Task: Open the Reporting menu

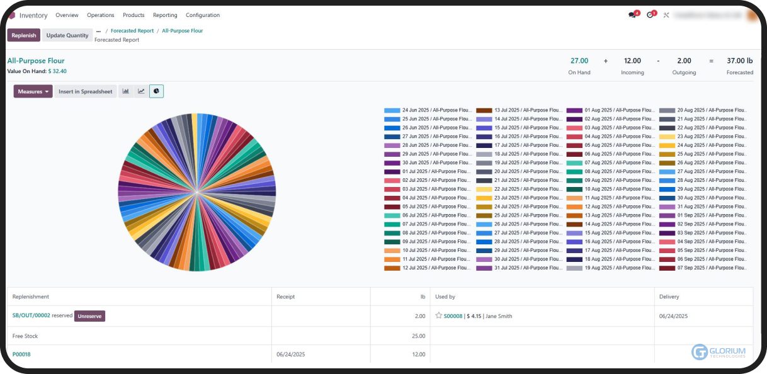Action: [x=165, y=15]
